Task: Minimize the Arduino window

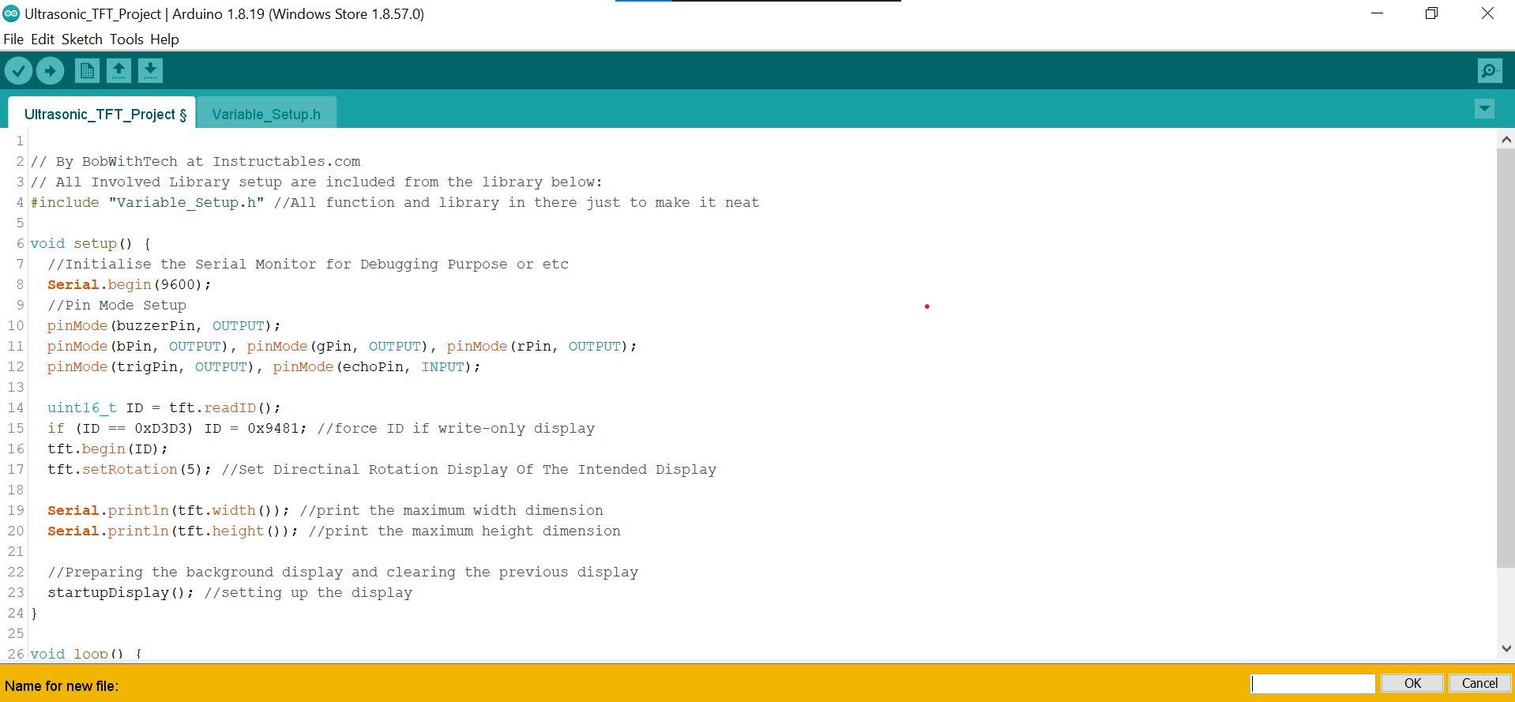Action: [x=1377, y=13]
